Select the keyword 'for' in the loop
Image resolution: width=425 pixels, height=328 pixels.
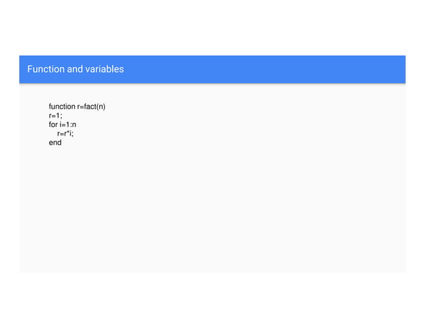click(53, 124)
